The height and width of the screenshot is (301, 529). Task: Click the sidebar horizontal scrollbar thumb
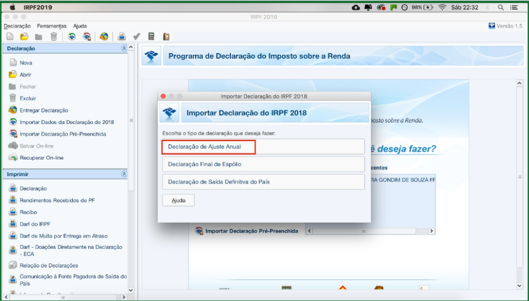63,297
